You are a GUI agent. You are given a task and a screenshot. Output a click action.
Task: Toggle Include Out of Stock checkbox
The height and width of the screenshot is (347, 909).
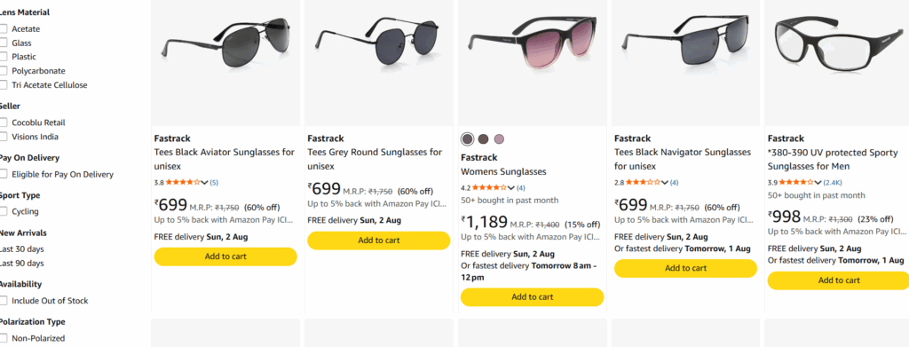(4, 301)
